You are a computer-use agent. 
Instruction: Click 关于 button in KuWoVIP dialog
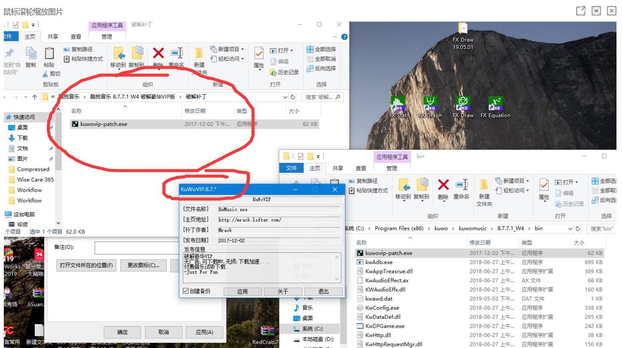(283, 292)
